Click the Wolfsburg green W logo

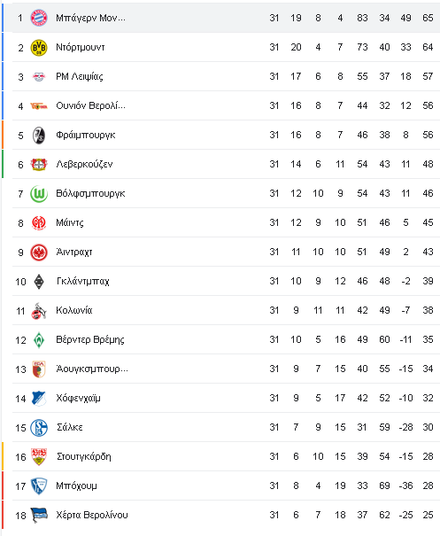point(39,193)
